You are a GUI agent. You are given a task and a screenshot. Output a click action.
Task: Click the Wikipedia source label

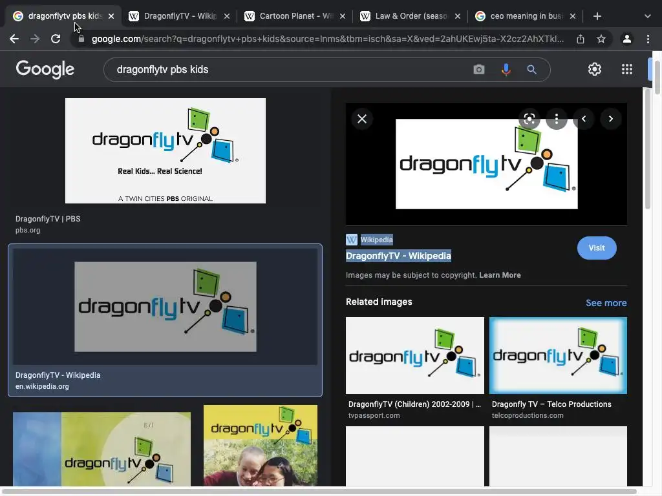(376, 240)
